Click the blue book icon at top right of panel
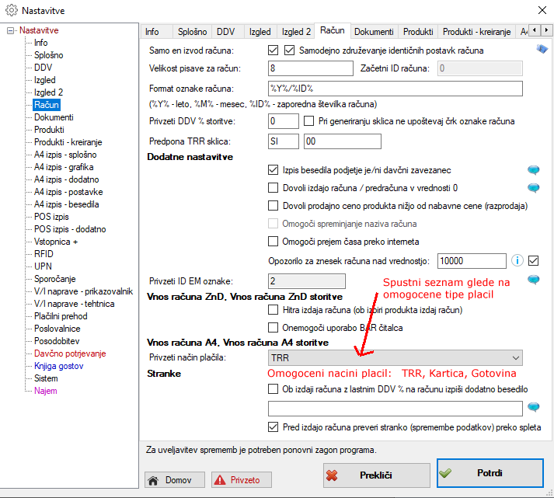 click(x=542, y=50)
